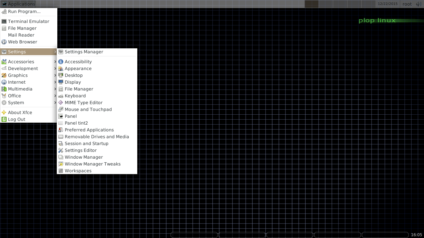Click the Window Manager Tweaks icon
424x238 pixels.
(x=61, y=164)
